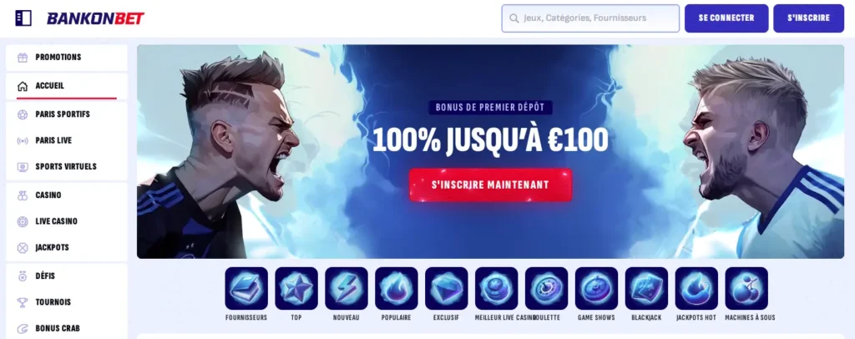Screen dimensions: 855x339
Task: Open the Fournisseurs category icon
Action: [x=246, y=288]
